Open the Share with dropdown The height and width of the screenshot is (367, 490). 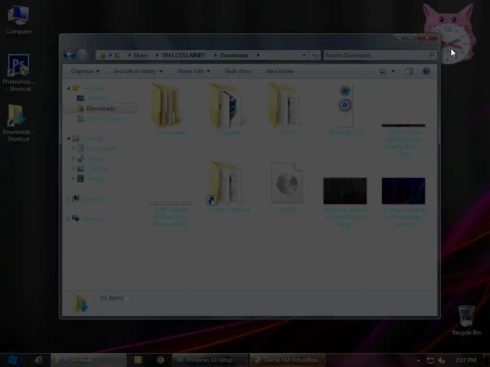click(193, 71)
